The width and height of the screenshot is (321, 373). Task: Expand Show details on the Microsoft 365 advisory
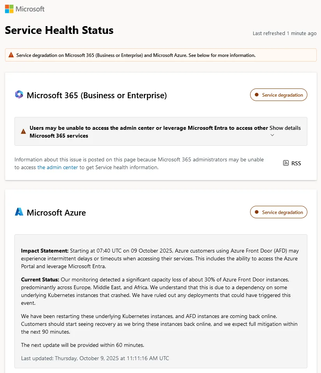tap(286, 127)
